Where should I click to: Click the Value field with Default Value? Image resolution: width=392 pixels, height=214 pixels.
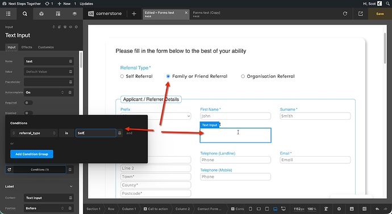coord(46,72)
